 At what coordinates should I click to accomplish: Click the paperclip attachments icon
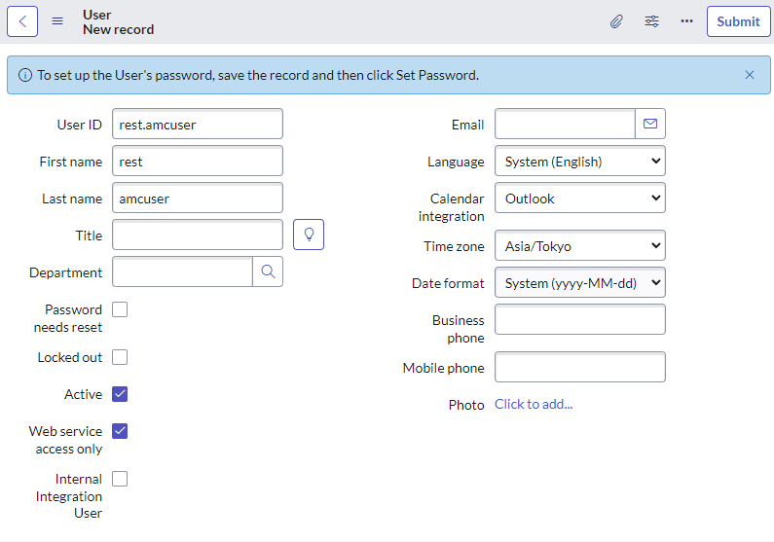click(x=616, y=21)
